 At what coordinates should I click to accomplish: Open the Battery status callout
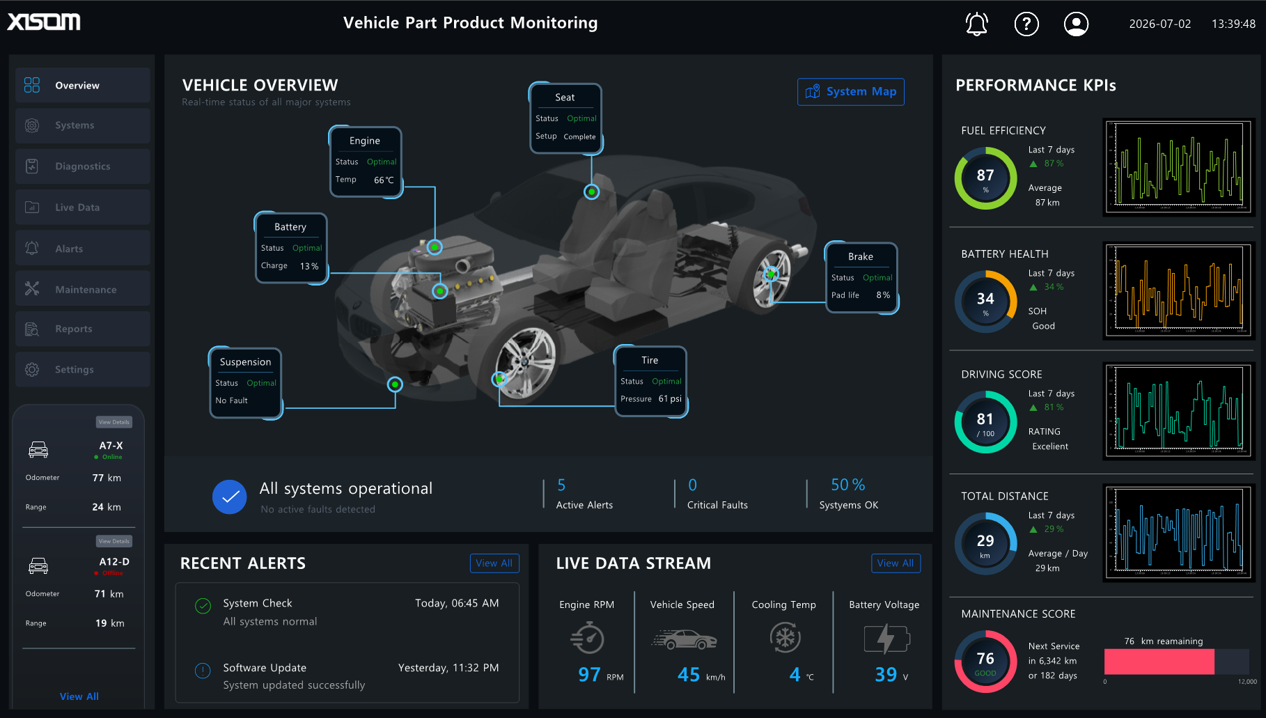(x=291, y=249)
